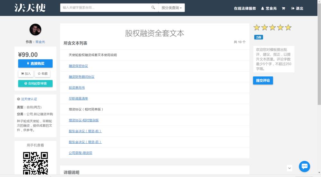Select the fifth rating star

tap(288, 28)
